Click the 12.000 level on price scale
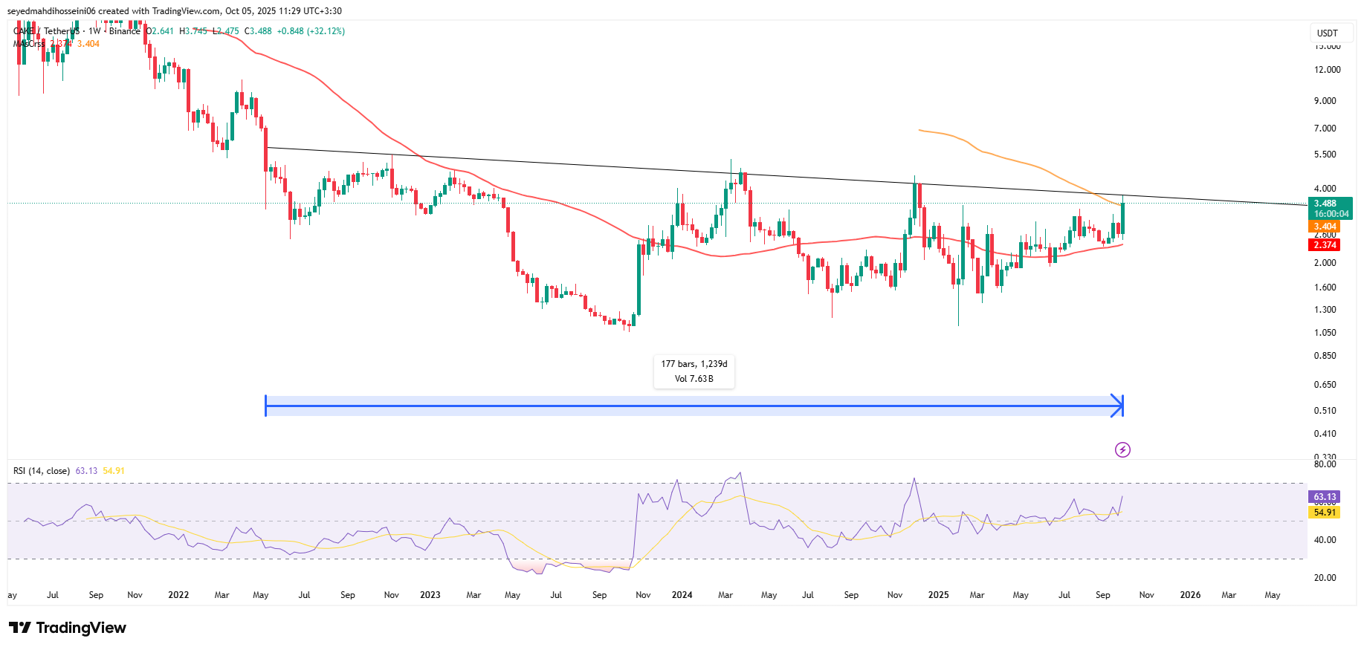Image resolution: width=1364 pixels, height=650 pixels. [x=1328, y=70]
